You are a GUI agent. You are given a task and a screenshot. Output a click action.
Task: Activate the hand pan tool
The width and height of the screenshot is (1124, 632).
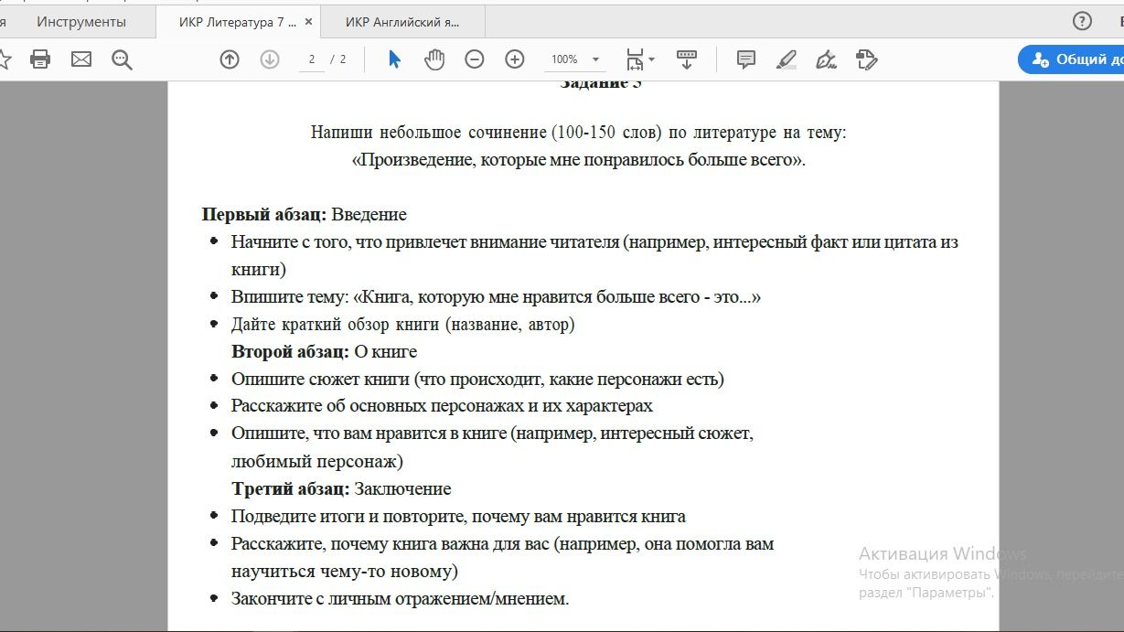coord(434,59)
